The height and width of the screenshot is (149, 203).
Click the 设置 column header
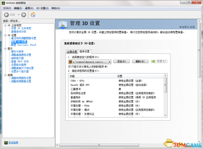click(x=140, y=76)
